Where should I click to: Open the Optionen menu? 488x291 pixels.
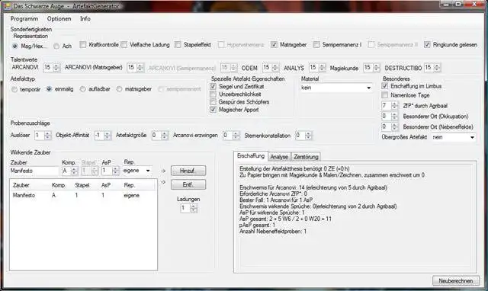click(x=59, y=18)
